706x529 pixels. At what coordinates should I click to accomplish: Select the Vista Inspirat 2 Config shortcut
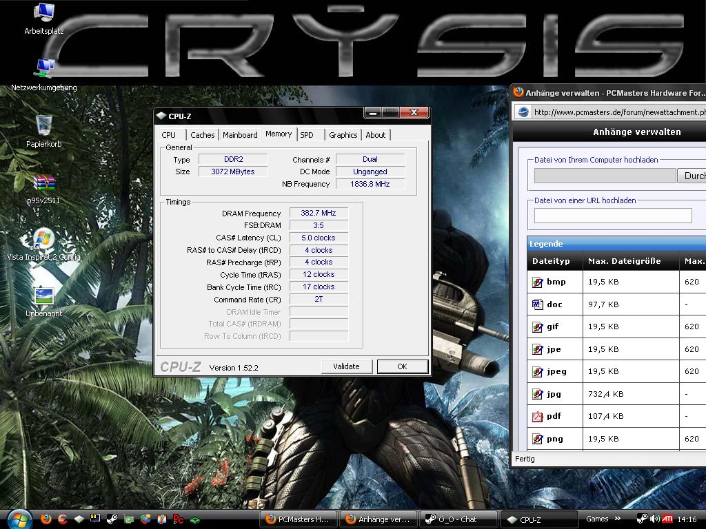tap(43, 239)
